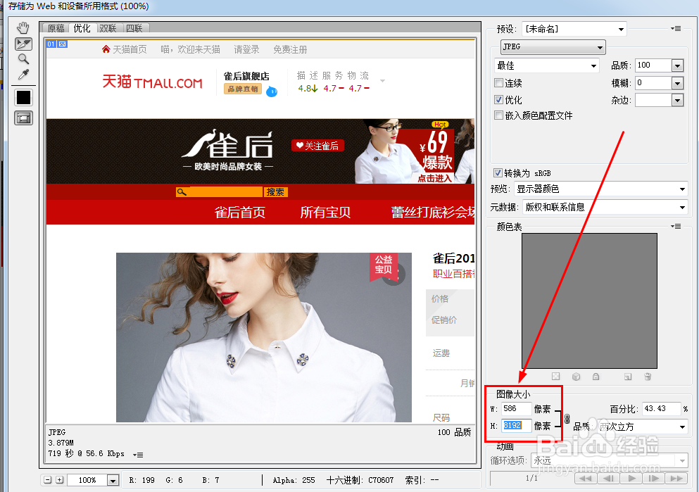Play the animation
Viewport: 699px width, 492px height.
pyautogui.click(x=631, y=478)
